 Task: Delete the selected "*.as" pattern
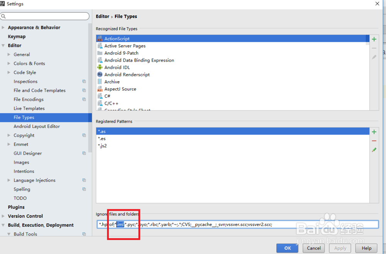click(374, 140)
